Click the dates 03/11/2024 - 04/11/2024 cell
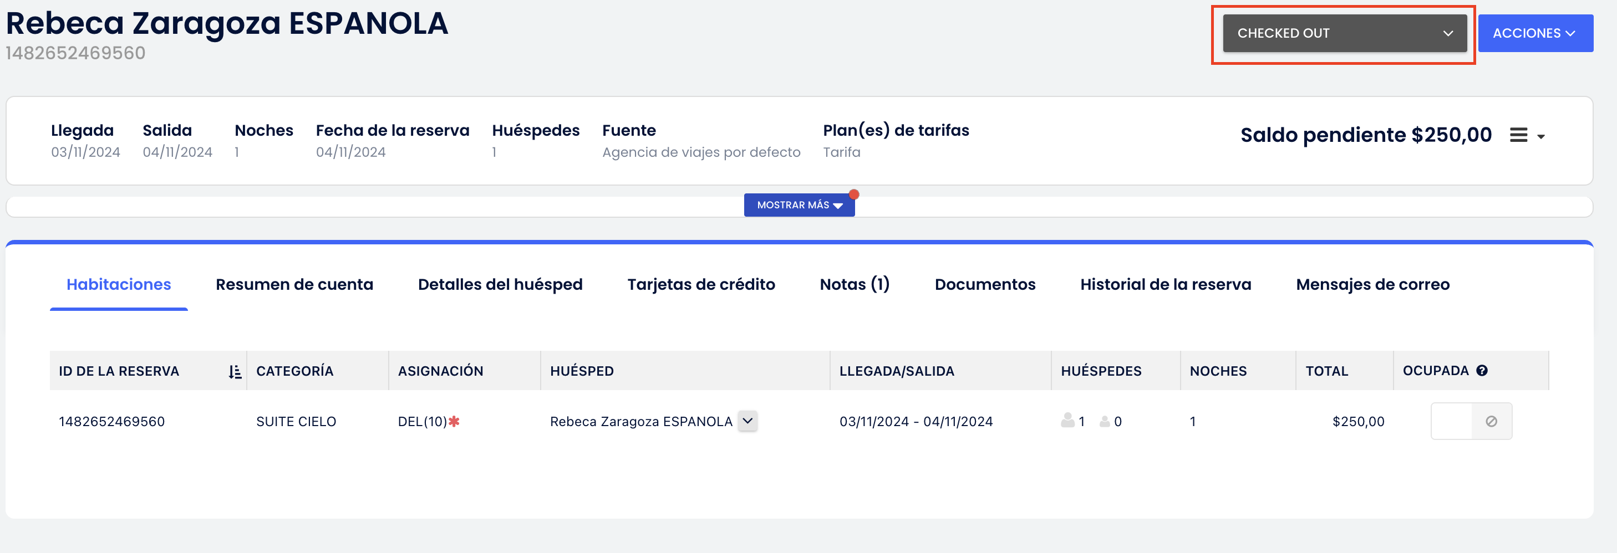Image resolution: width=1617 pixels, height=553 pixels. pos(916,421)
